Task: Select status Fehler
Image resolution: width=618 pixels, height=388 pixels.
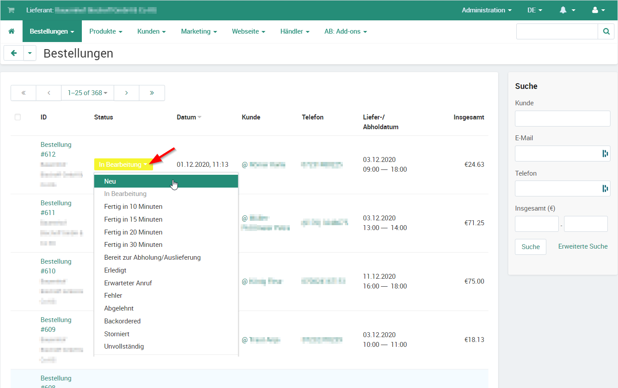Action: (166, 296)
